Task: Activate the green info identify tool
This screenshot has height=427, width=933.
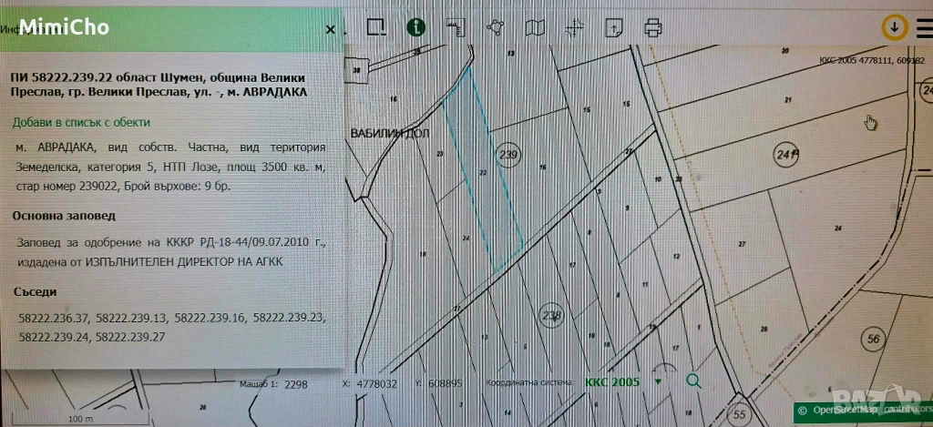Action: click(x=416, y=27)
